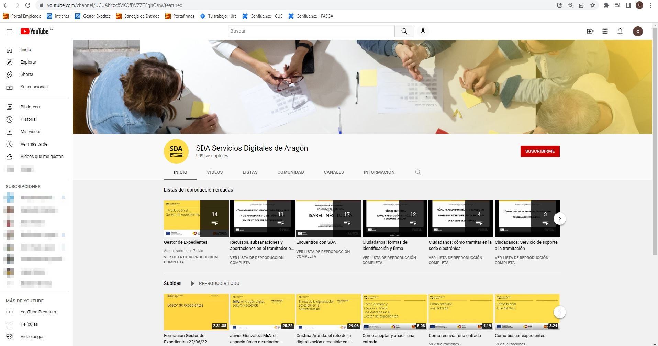Click the browser address bar URL
Screen dimensions: 658x346
click(115, 5)
